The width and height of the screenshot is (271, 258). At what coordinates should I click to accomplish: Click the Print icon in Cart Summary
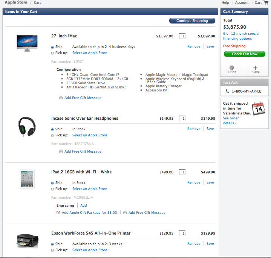tap(231, 67)
